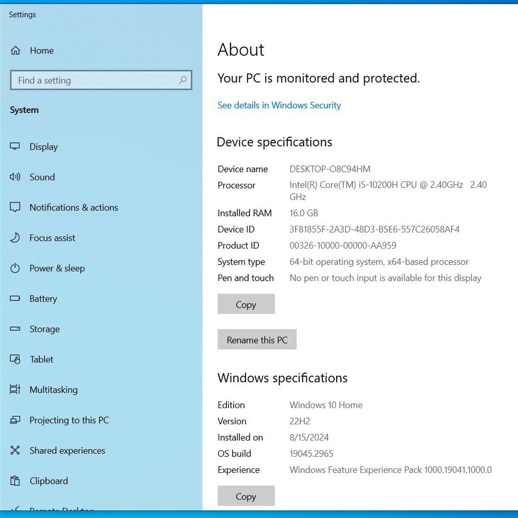Image resolution: width=518 pixels, height=518 pixels.
Task: Select the Tablet settings entry
Action: point(41,359)
